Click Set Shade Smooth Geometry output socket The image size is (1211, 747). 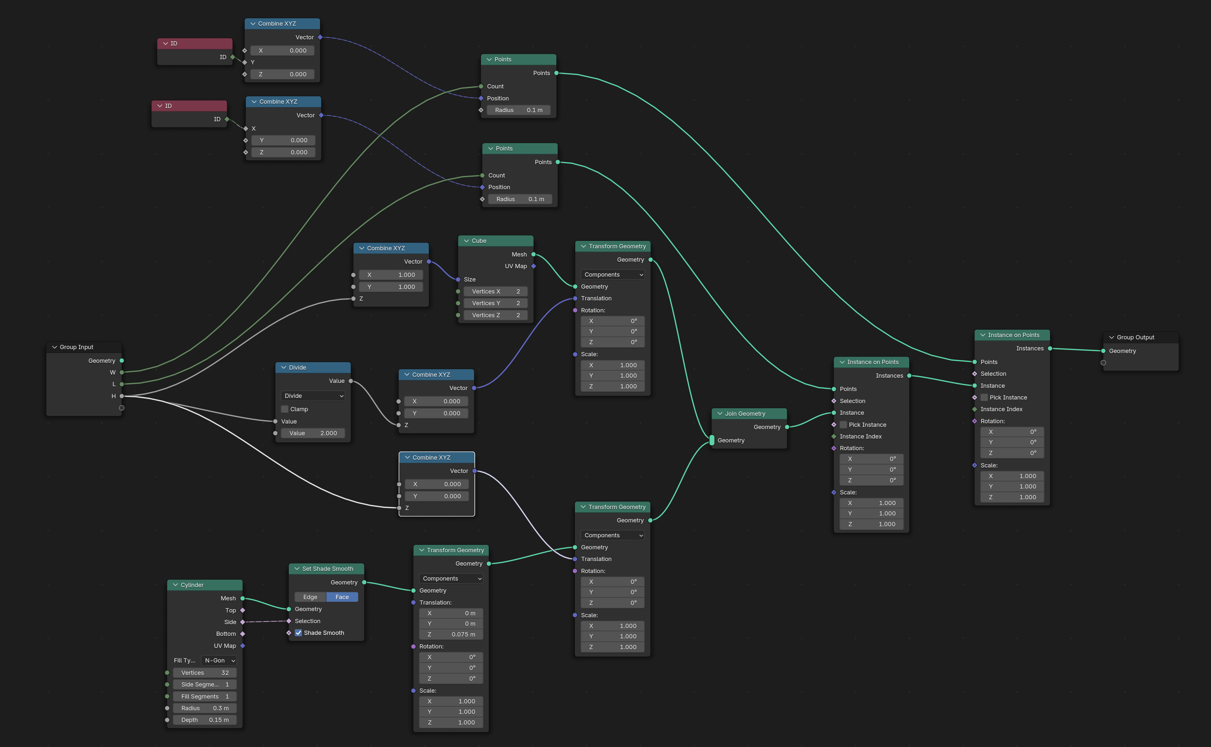pos(364,583)
